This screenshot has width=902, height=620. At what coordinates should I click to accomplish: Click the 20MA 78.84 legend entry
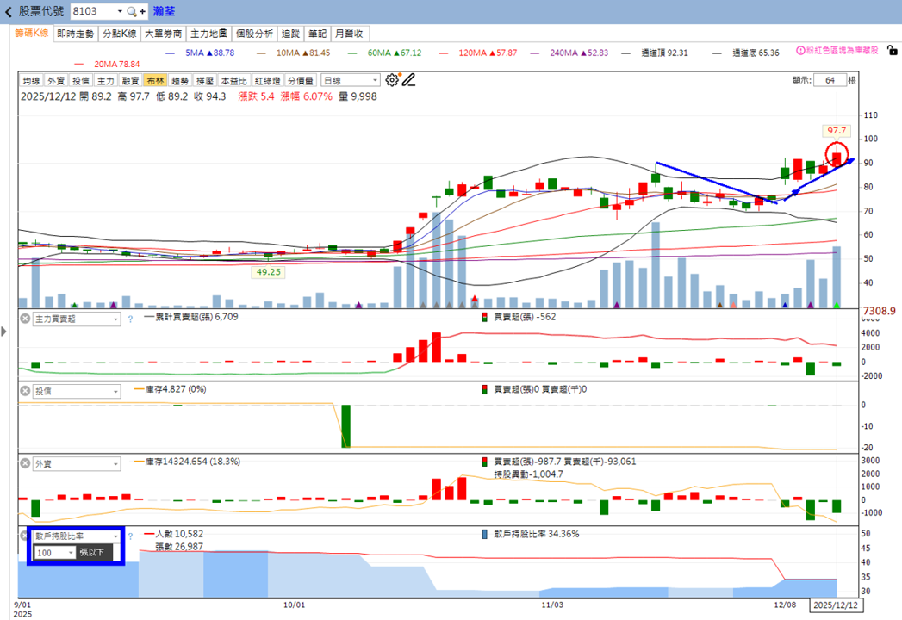(107, 64)
